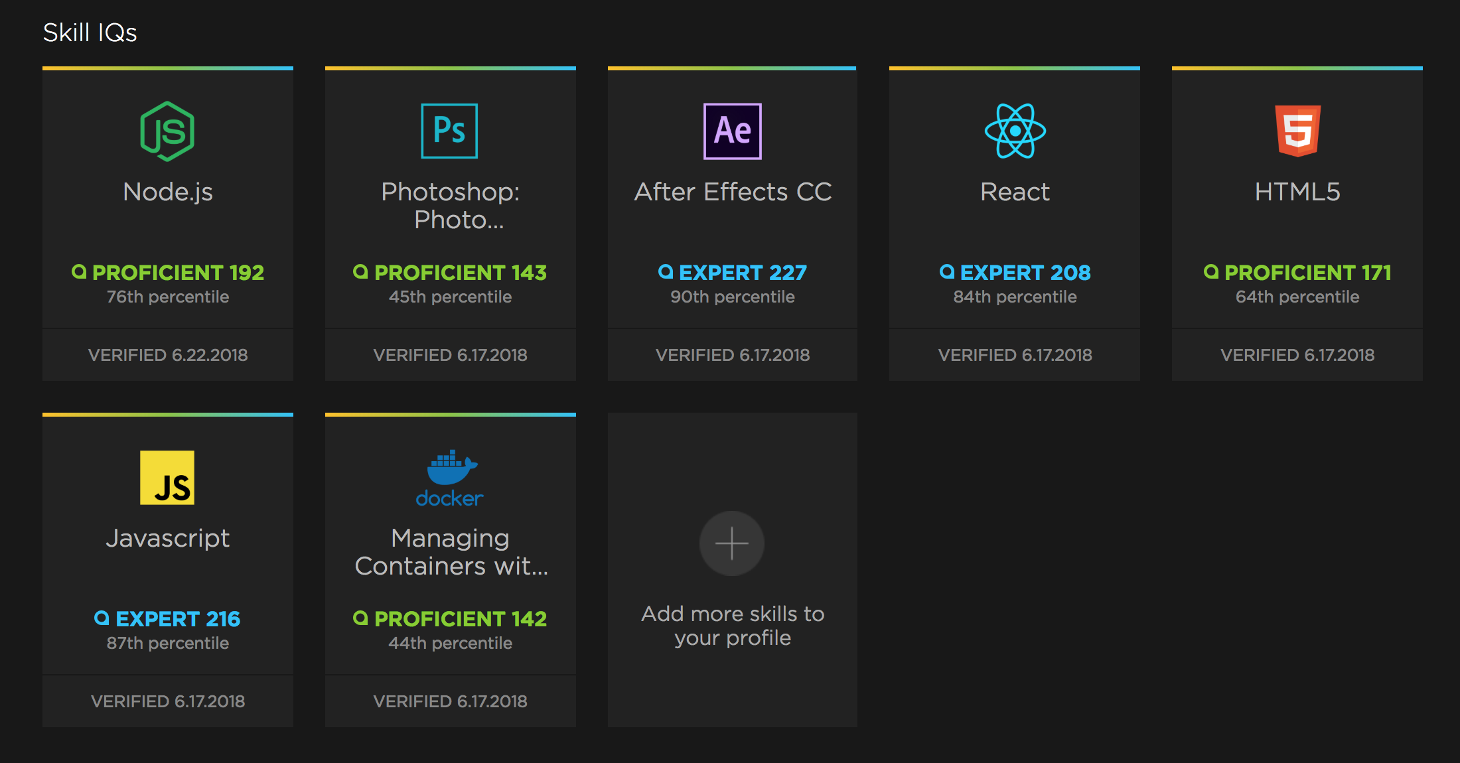Click the Photoshop Ps icon
Screen dimensions: 1460x763
[x=449, y=131]
